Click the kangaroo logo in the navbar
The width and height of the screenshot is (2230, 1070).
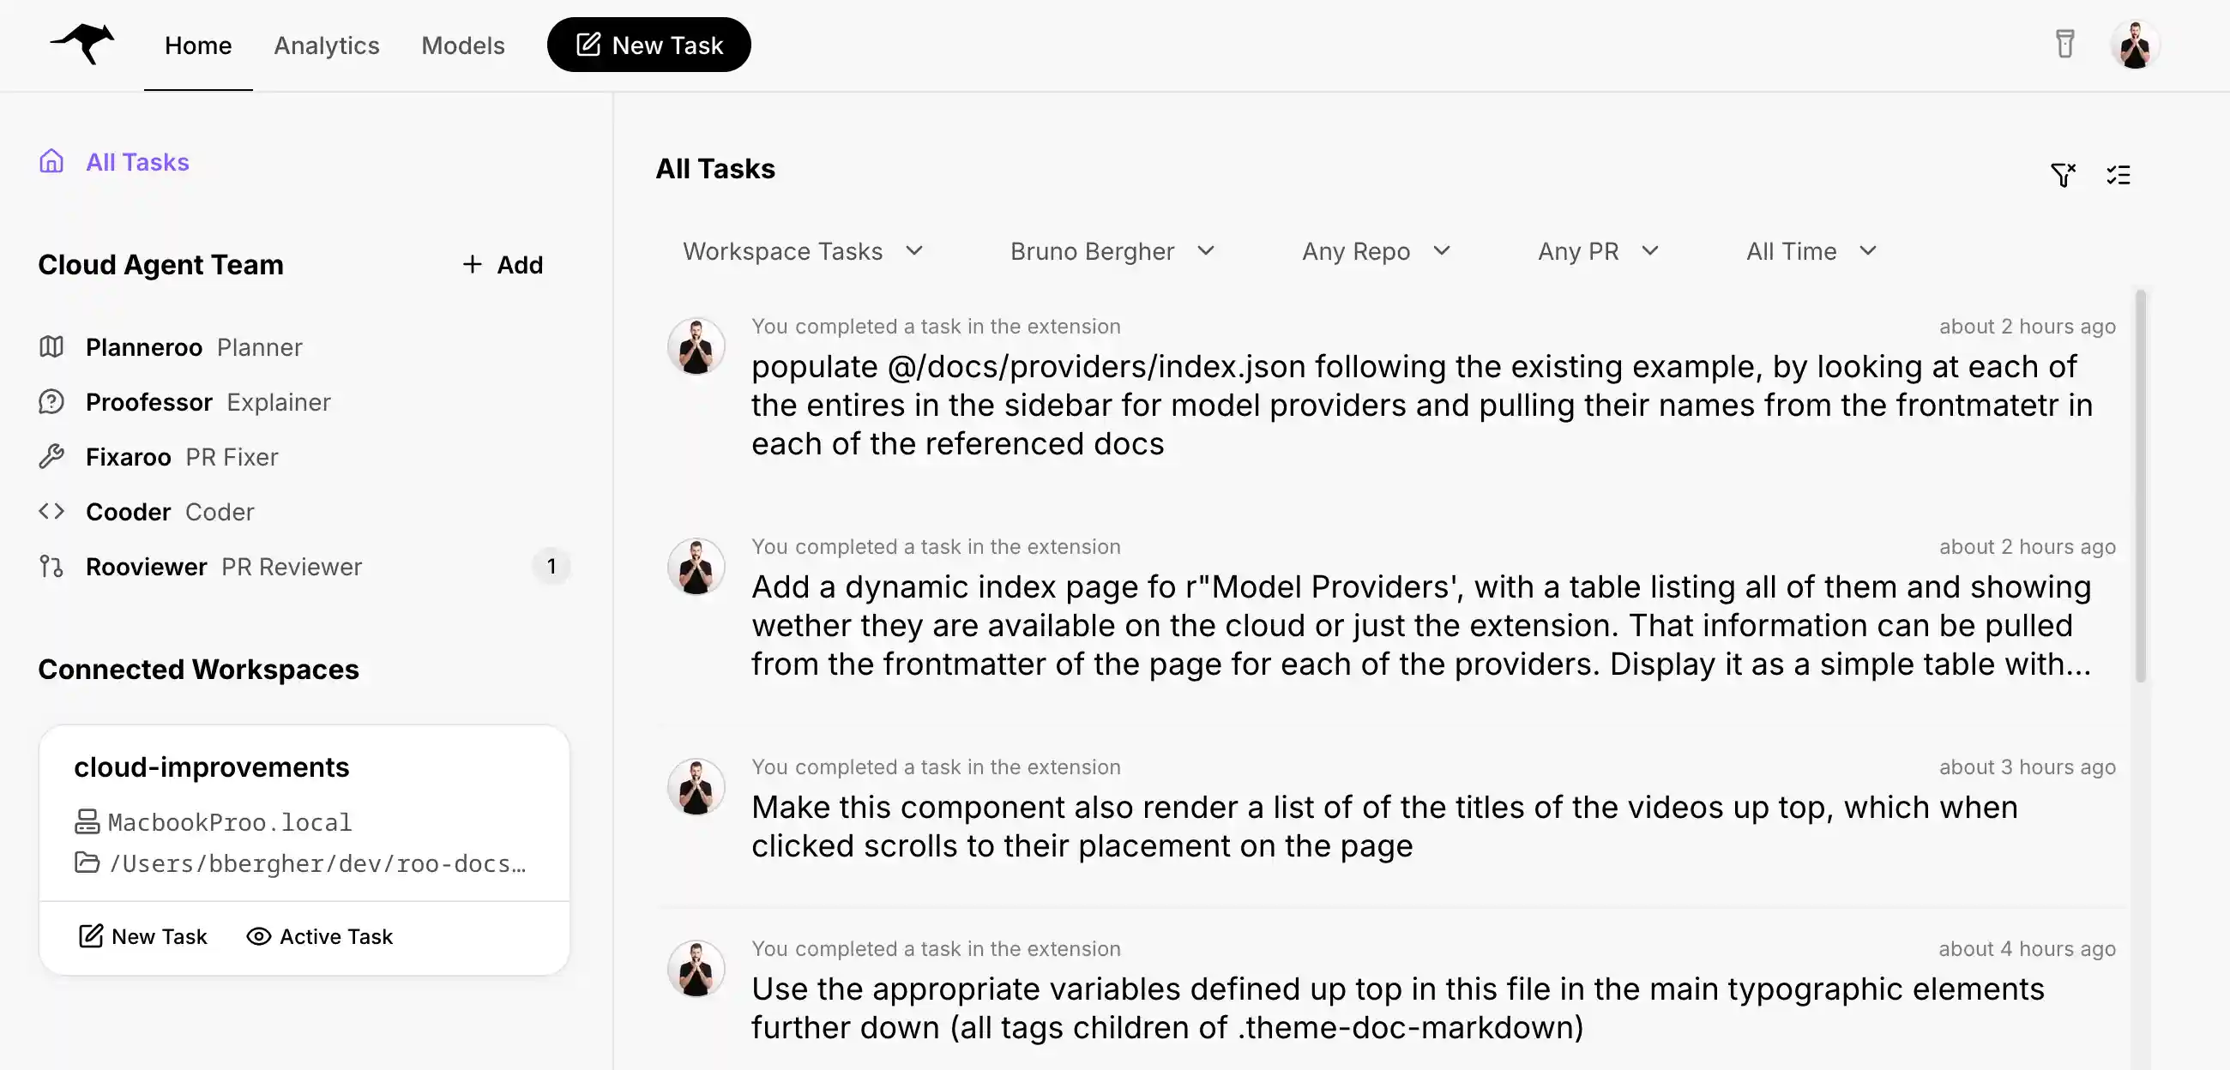tap(83, 44)
